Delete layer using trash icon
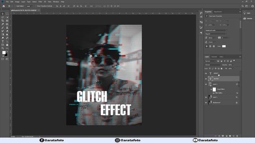The image size is (255, 143). point(237,136)
